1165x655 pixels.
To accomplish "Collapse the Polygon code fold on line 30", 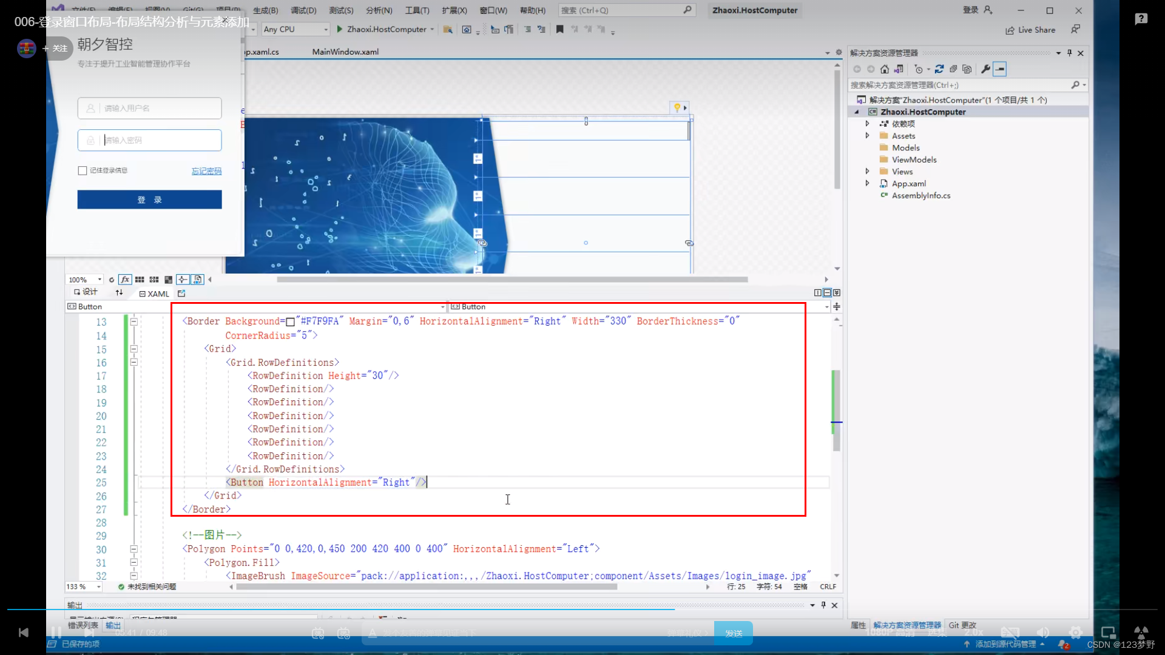I will [133, 549].
